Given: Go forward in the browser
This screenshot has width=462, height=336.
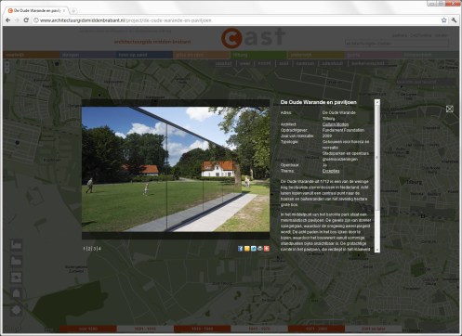Looking at the screenshot, I should [17, 20].
